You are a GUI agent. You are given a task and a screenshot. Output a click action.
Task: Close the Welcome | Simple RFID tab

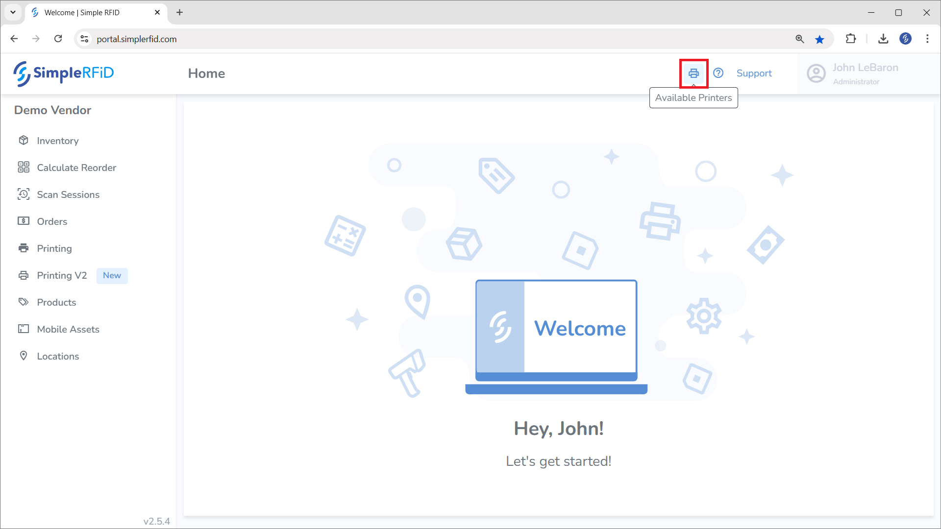click(x=157, y=12)
